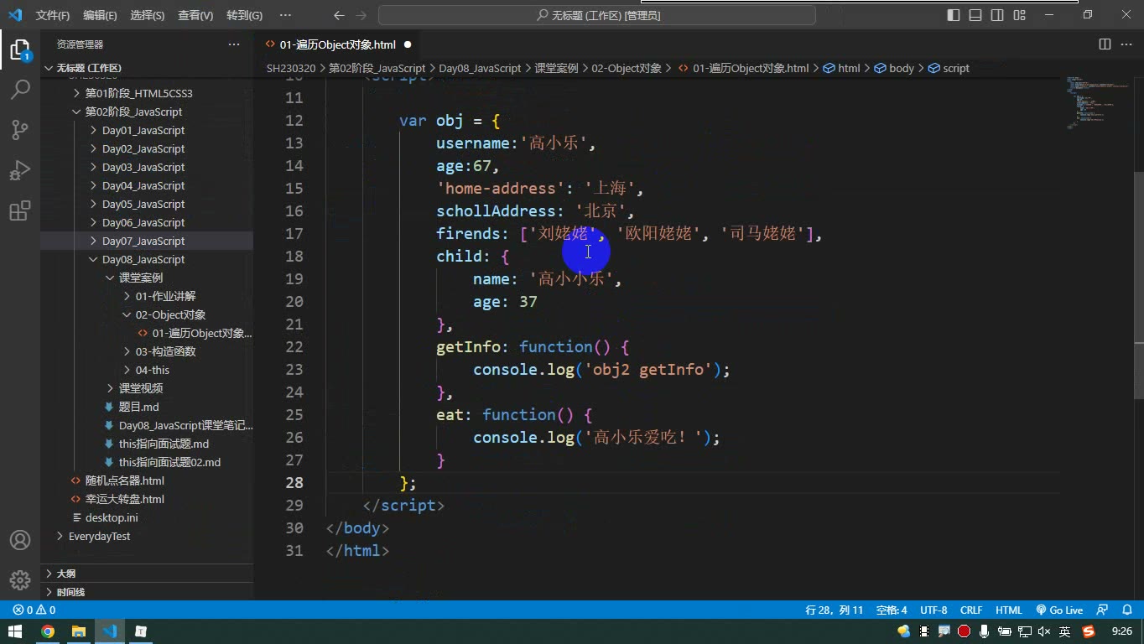This screenshot has width=1144, height=644.
Task: Open the 文件(F) menu
Action: pos(53,15)
